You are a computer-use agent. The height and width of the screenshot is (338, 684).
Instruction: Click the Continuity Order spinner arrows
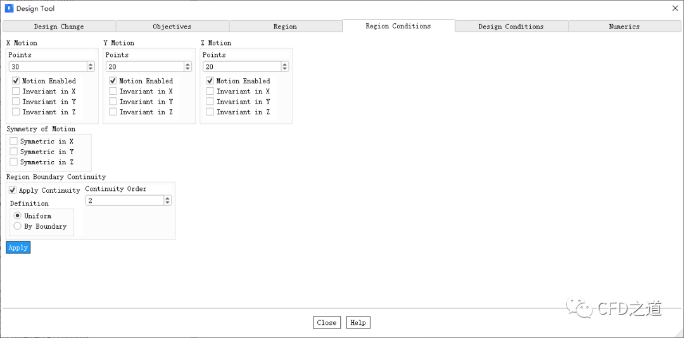[x=167, y=200]
